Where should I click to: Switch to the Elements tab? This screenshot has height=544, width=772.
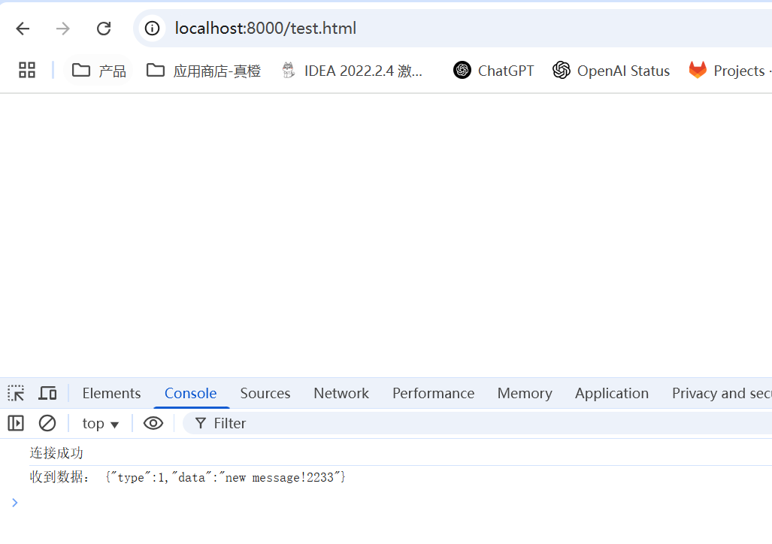click(x=111, y=392)
